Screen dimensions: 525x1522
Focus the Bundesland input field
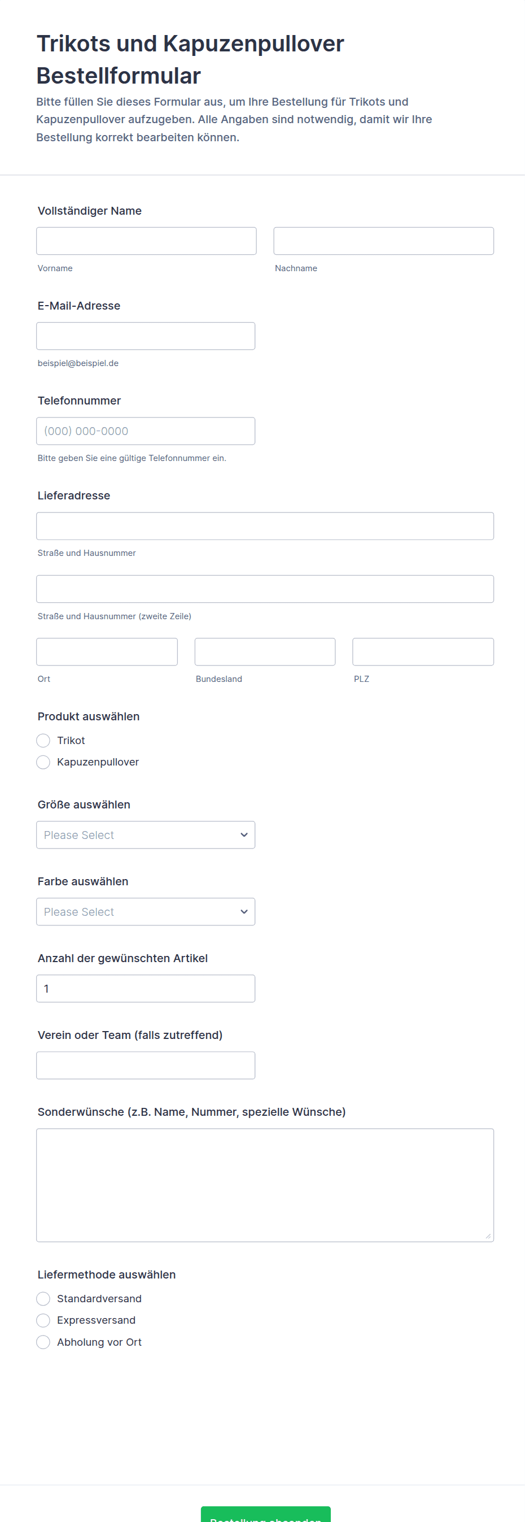[x=265, y=652]
